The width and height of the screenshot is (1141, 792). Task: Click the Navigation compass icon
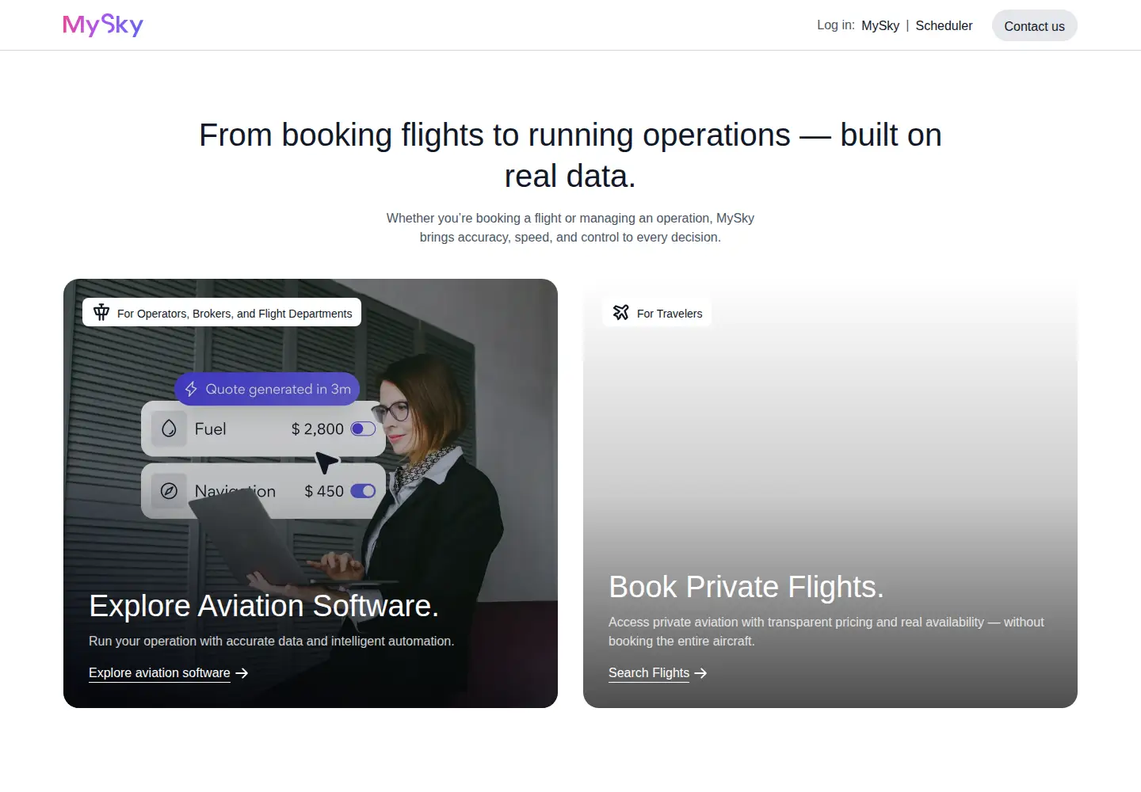169,491
